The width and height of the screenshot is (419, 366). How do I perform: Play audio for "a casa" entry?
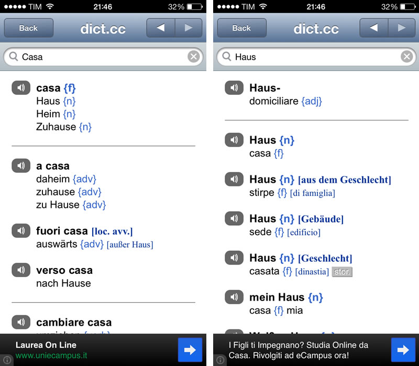(x=20, y=165)
